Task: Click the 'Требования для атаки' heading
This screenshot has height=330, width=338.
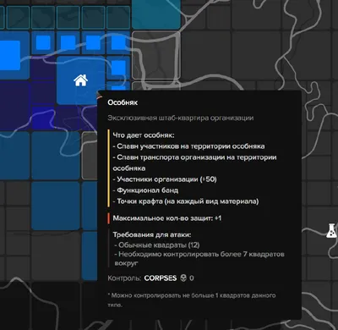Action: pyautogui.click(x=152, y=234)
